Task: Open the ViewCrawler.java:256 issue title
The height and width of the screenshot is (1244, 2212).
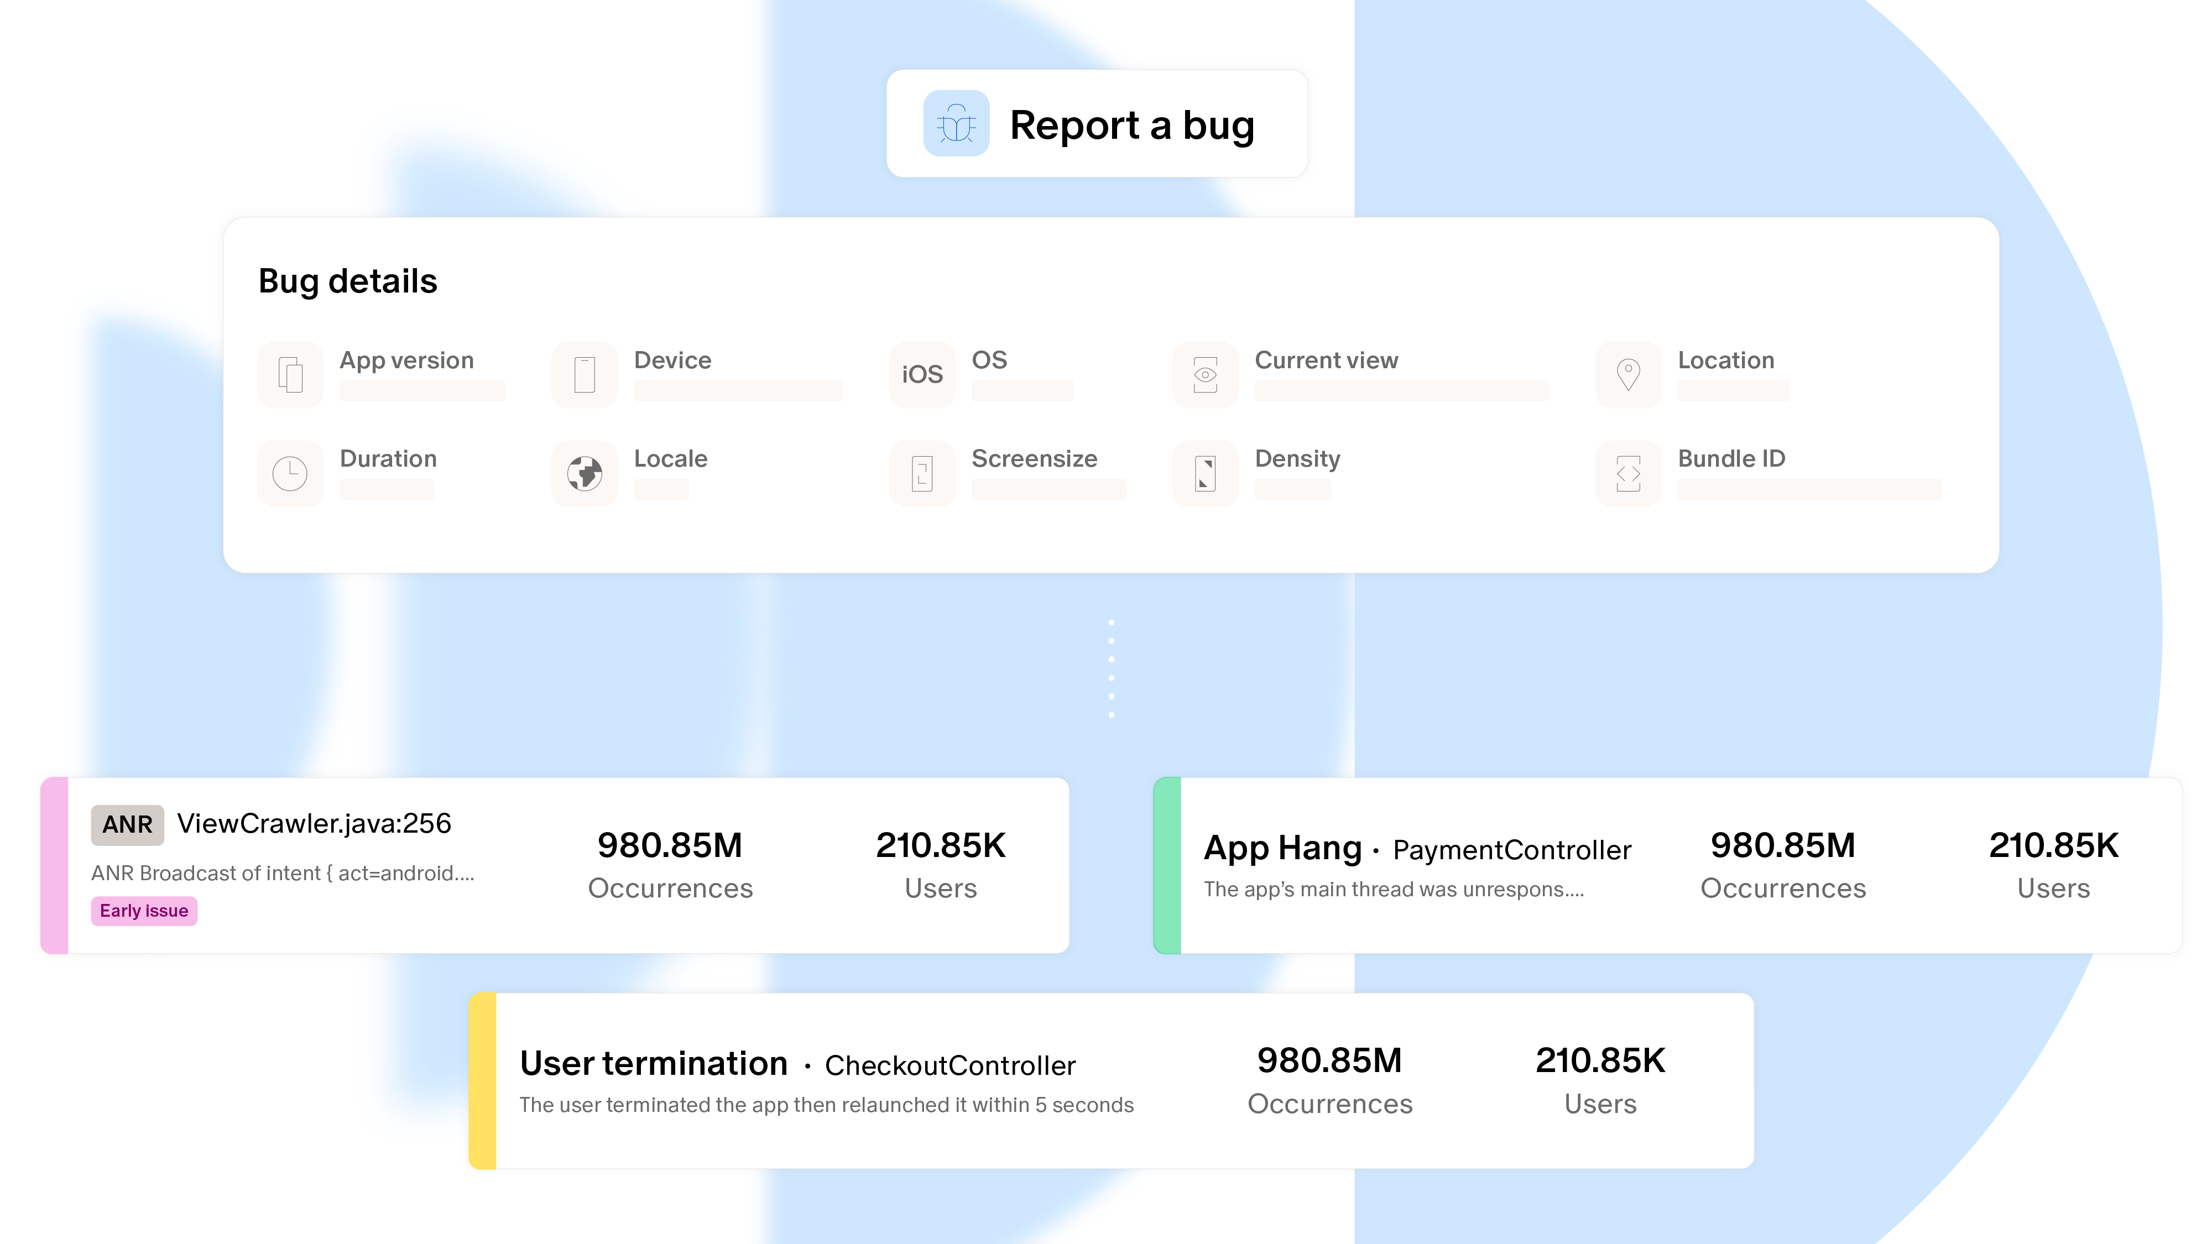Action: coord(314,823)
